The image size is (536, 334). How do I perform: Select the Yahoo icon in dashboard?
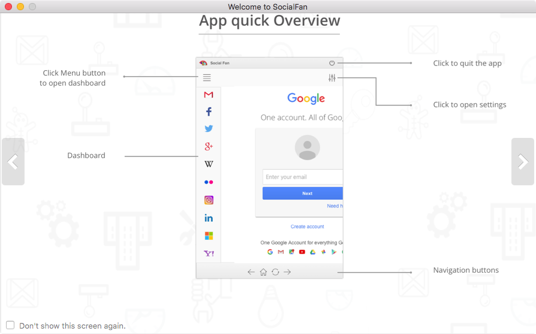click(209, 253)
